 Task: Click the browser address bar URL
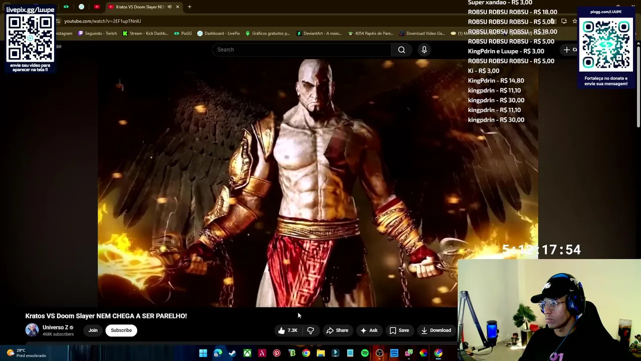point(102,21)
